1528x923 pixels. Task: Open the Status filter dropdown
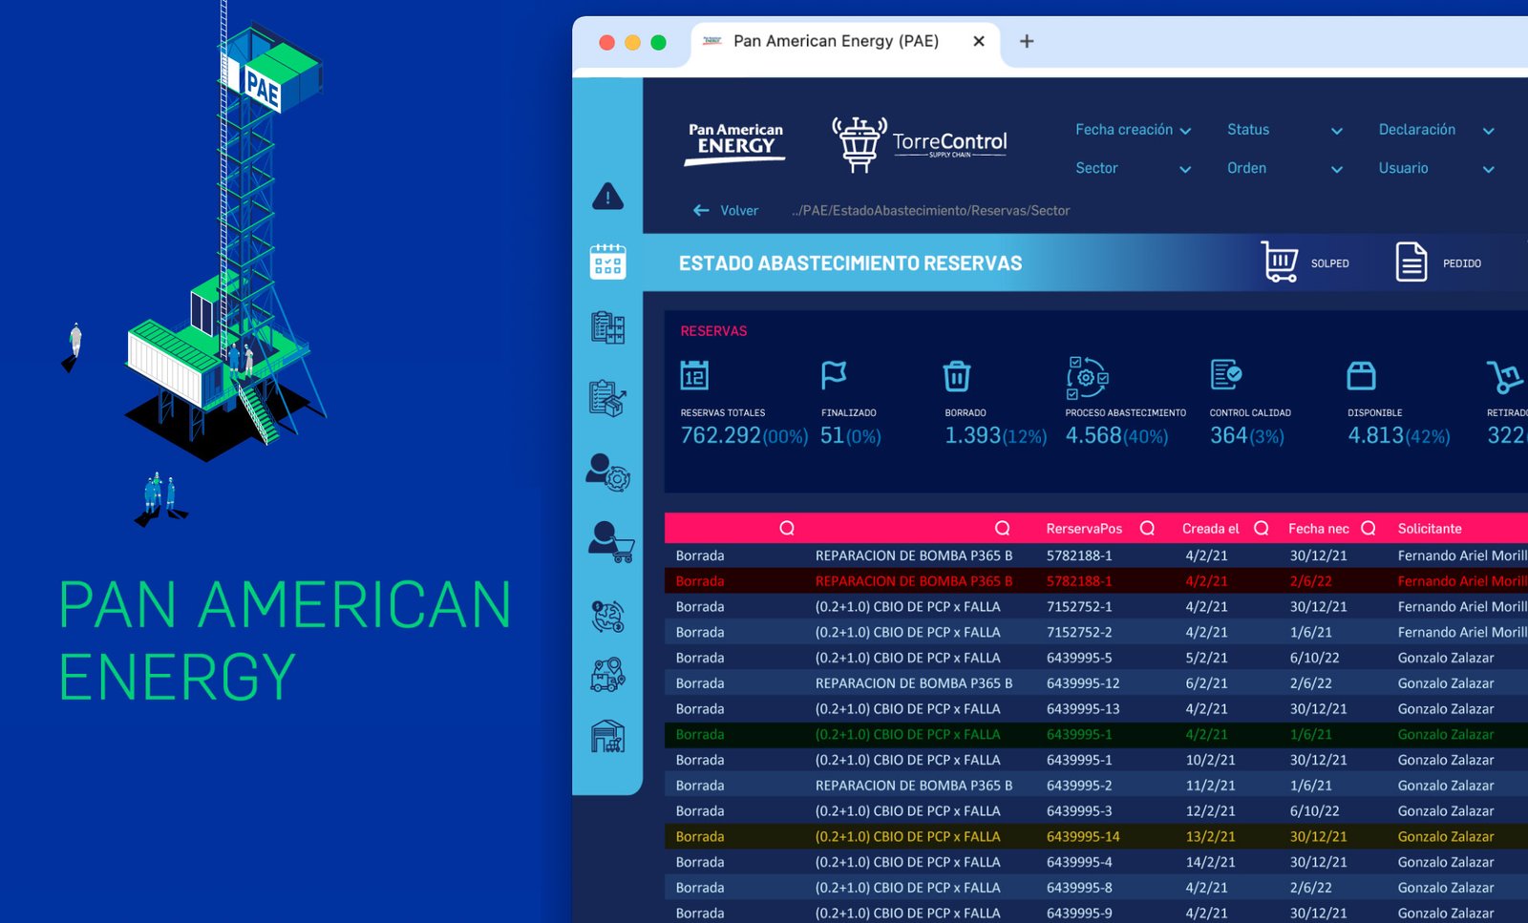(1284, 130)
